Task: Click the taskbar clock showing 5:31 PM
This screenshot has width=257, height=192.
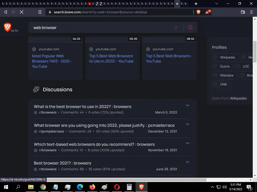Action: (235, 187)
